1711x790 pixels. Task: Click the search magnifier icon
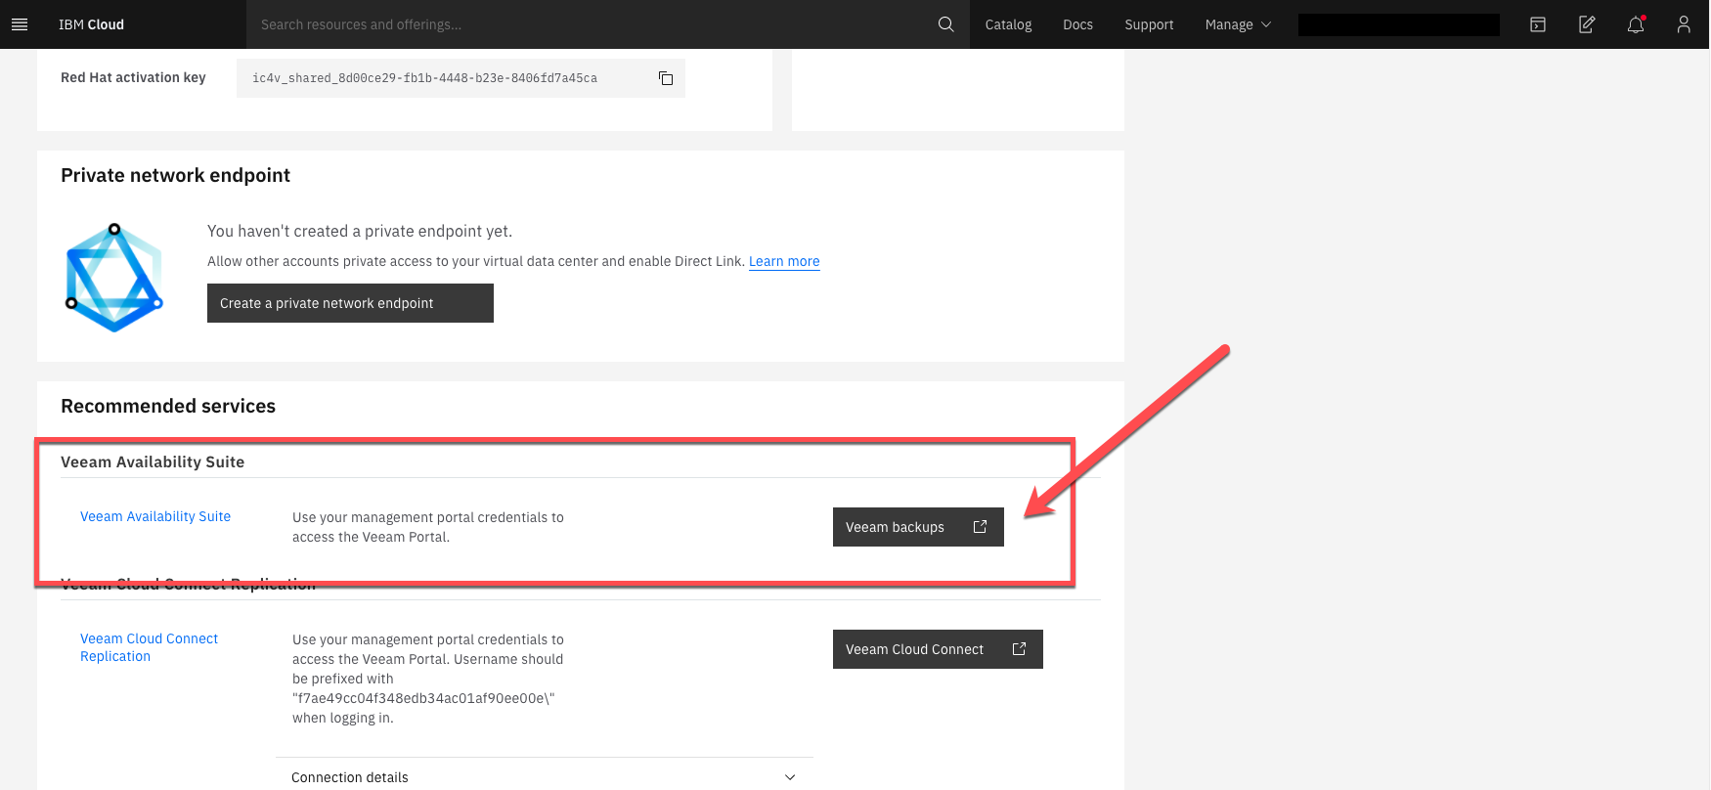[x=945, y=24]
